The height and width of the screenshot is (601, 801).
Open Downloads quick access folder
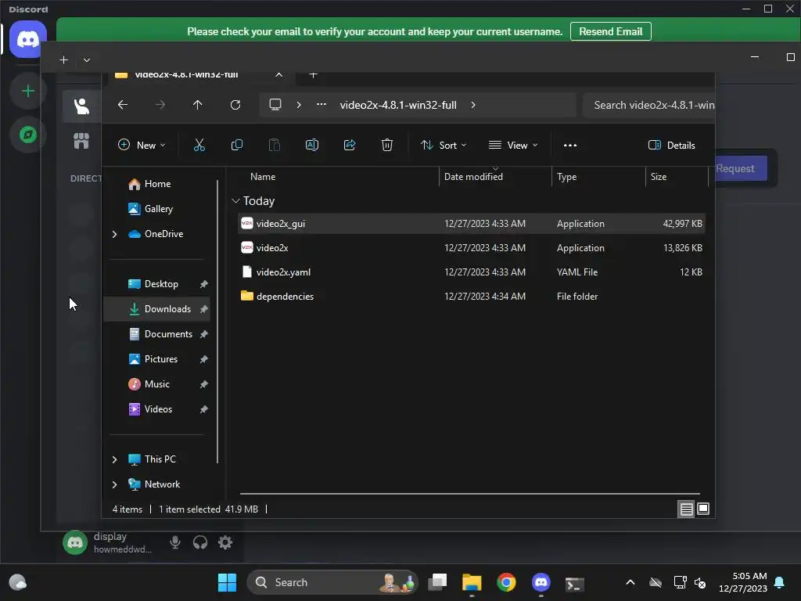(156, 309)
